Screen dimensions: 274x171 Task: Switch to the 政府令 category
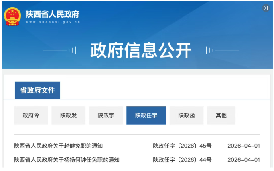[x=31, y=115]
